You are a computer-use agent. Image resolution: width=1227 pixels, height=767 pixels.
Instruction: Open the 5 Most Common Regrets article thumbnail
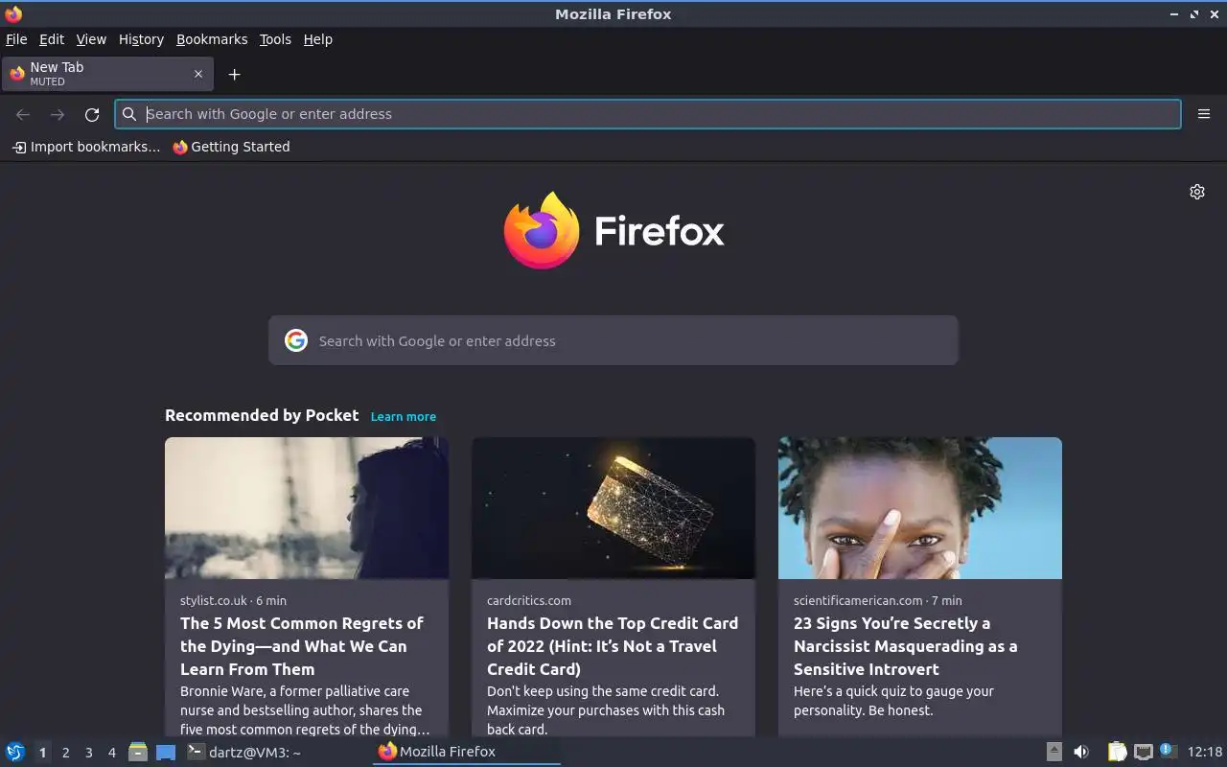coord(307,508)
